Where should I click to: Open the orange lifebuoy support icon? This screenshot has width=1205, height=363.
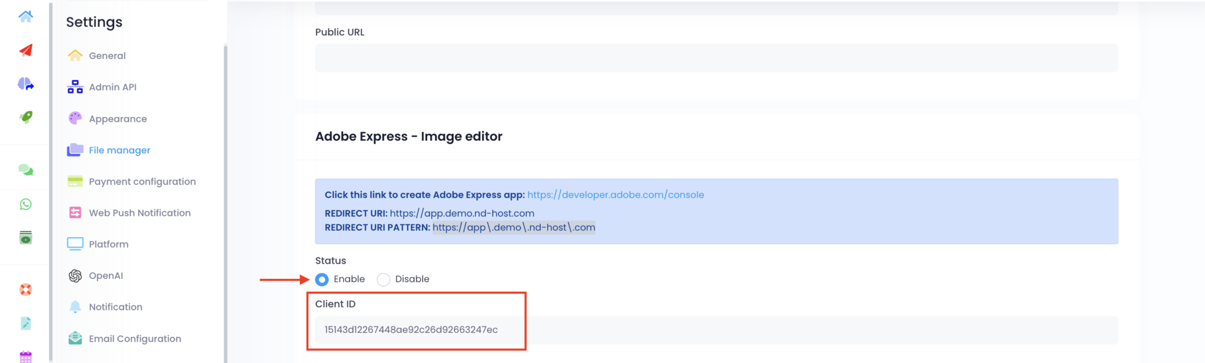[25, 289]
